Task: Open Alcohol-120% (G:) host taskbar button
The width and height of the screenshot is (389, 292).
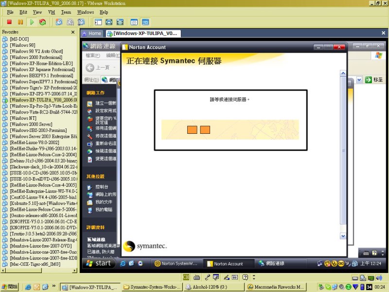Action: (x=214, y=287)
